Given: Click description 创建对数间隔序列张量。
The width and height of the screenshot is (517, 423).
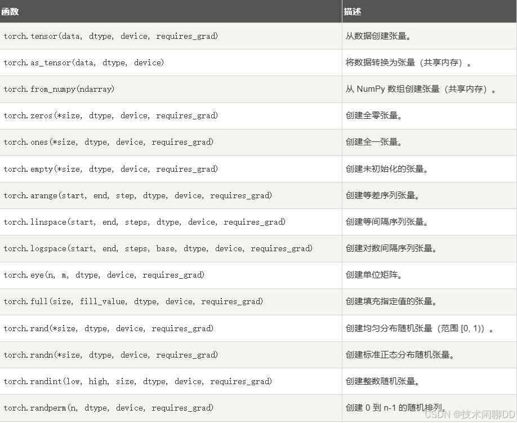Looking at the screenshot, I should coord(391,248).
